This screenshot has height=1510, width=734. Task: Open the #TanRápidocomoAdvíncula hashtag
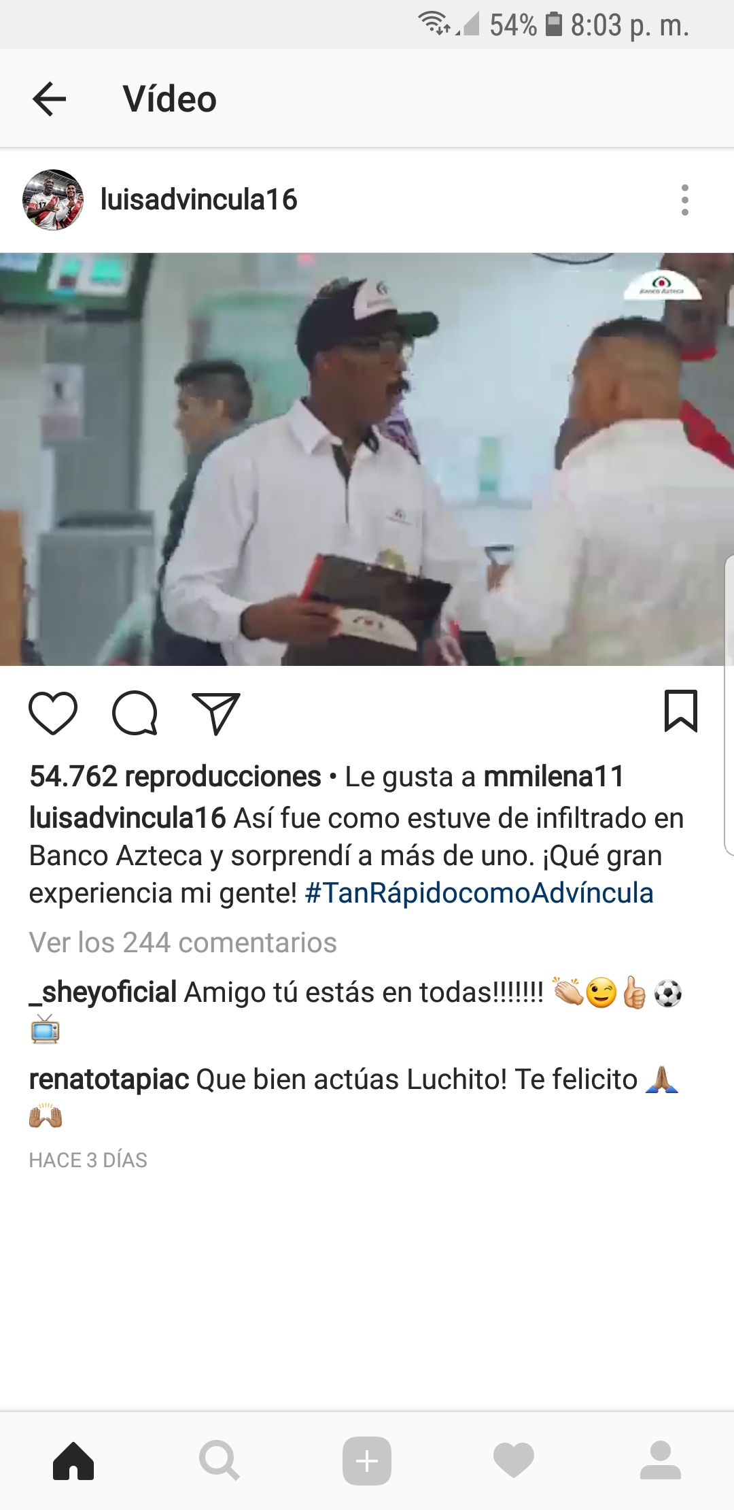[479, 893]
